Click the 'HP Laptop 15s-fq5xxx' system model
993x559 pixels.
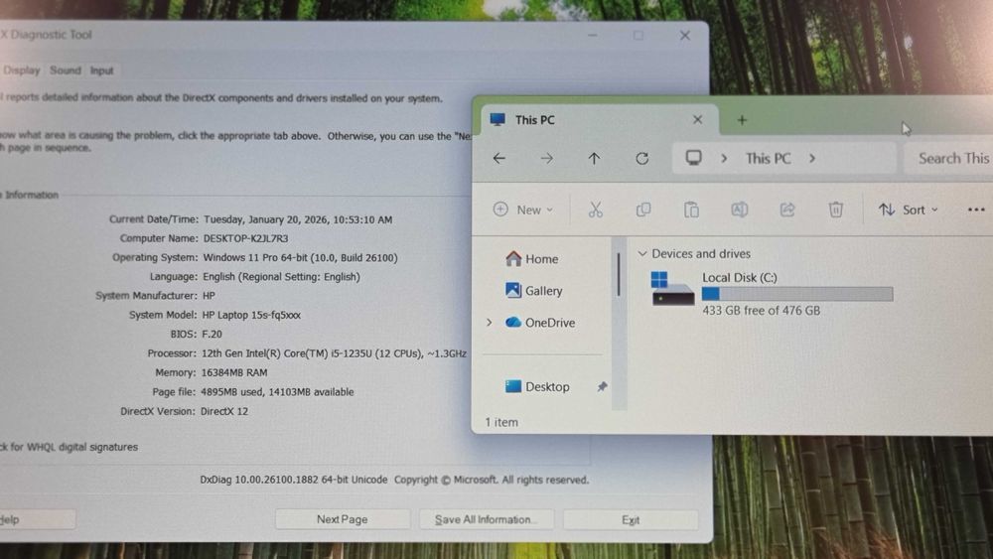251,315
